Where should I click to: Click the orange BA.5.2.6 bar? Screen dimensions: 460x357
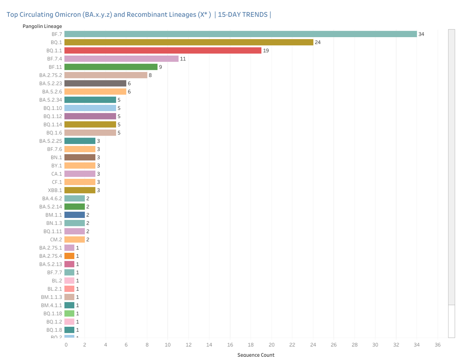95,92
